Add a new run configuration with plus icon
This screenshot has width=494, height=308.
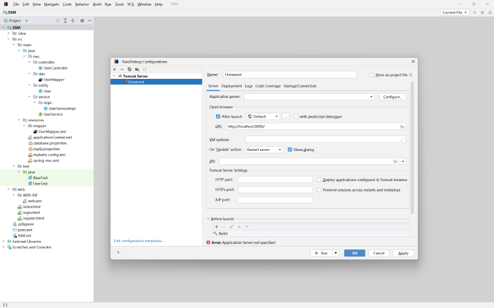[115, 69]
